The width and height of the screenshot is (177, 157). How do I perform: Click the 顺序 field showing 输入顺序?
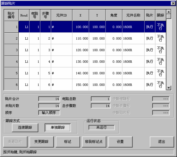click(49, 113)
